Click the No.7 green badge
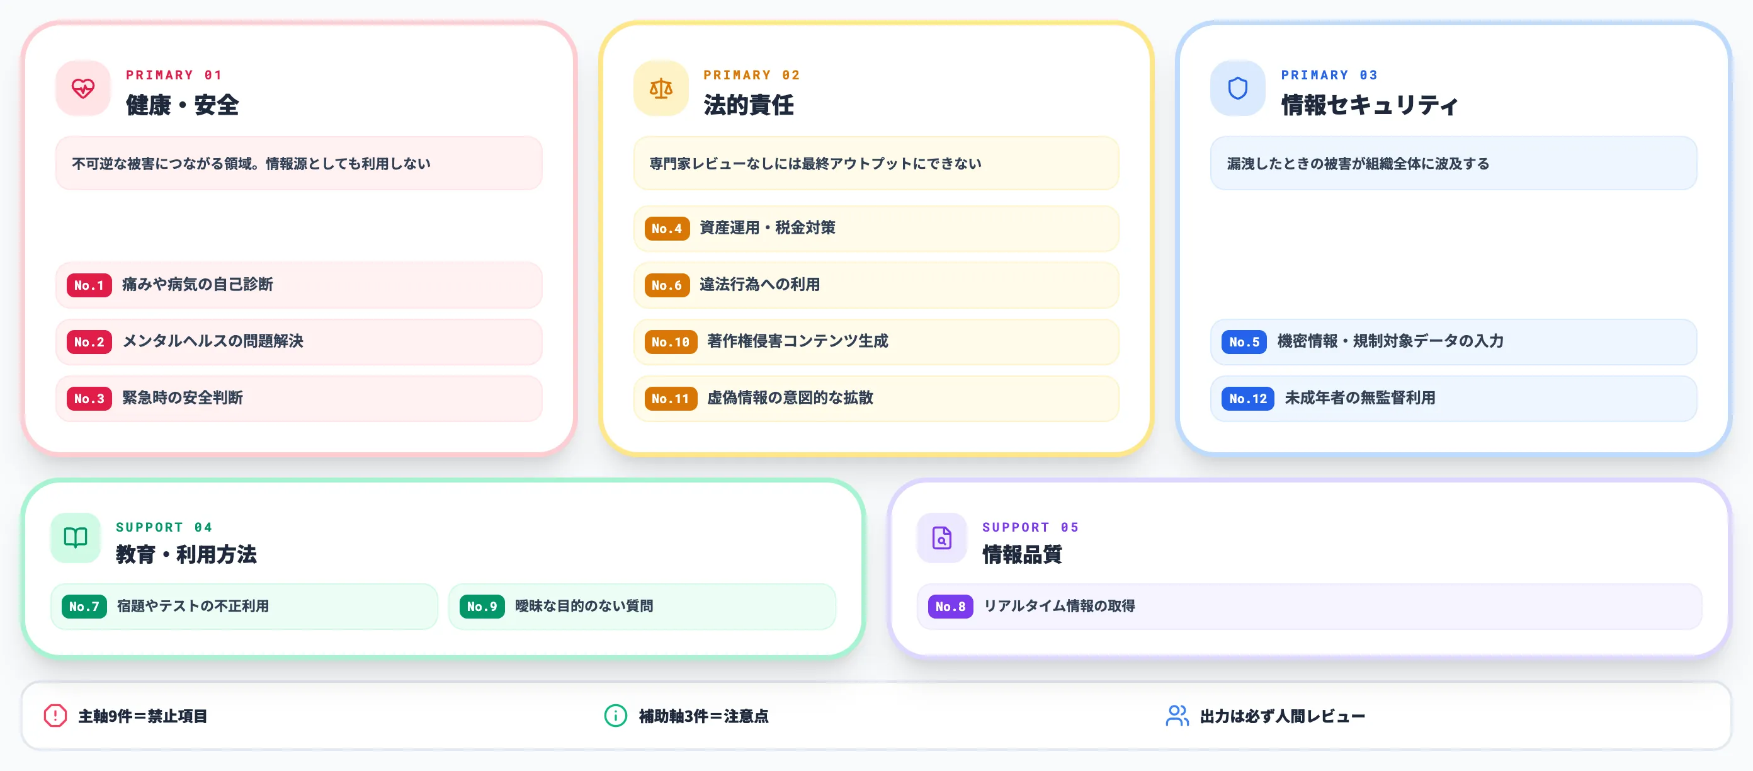This screenshot has height=771, width=1753. pyautogui.click(x=84, y=607)
